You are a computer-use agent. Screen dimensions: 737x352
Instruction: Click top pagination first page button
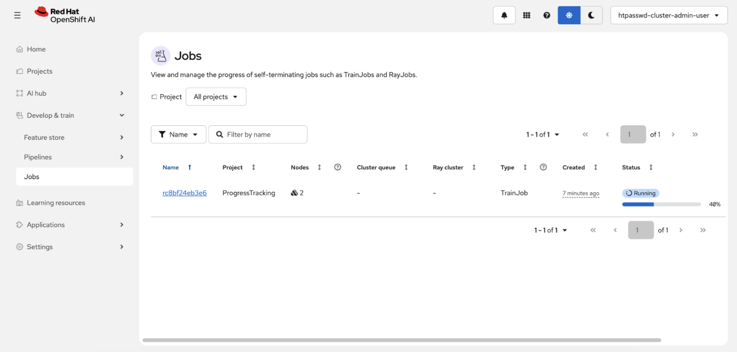(585, 134)
